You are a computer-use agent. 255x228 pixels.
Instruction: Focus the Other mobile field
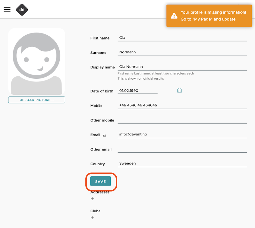coord(182,120)
